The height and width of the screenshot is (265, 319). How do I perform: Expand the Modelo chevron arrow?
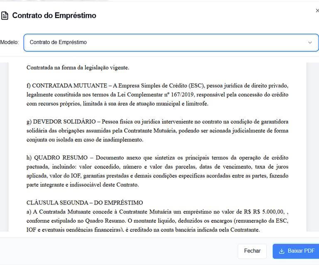tap(310, 42)
